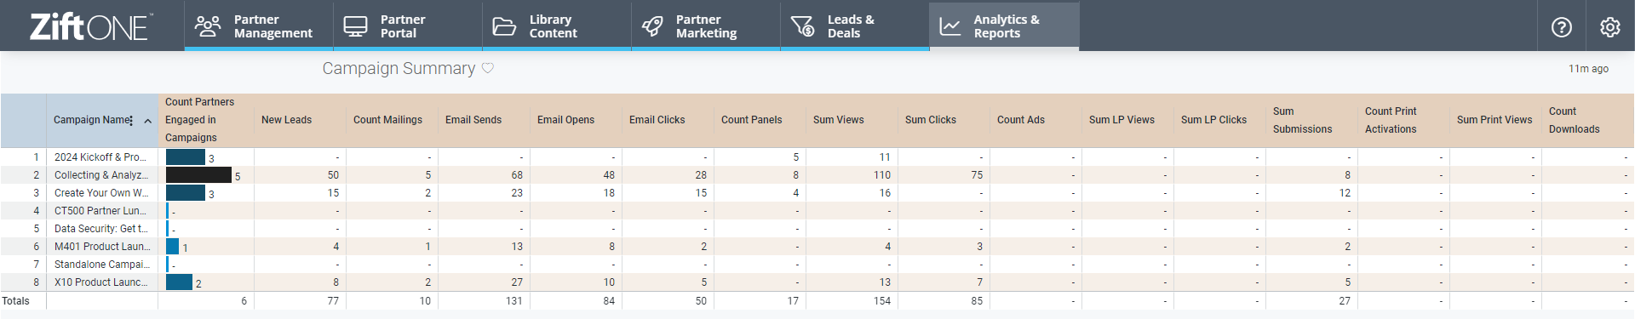Open the Partner Portal menu
Screen dimensions: 1635x319
tap(408, 26)
